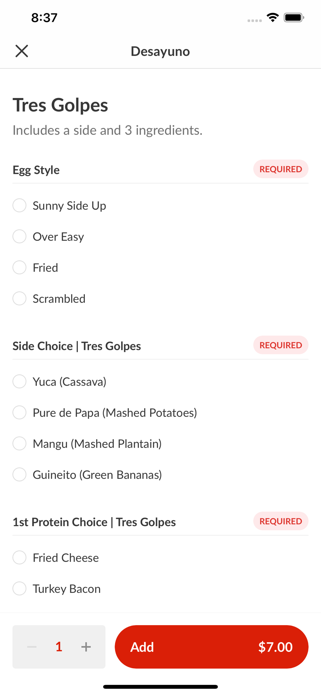This screenshot has width=321, height=695.
Task: Tap the Egg Style REQUIRED badge
Action: (281, 169)
